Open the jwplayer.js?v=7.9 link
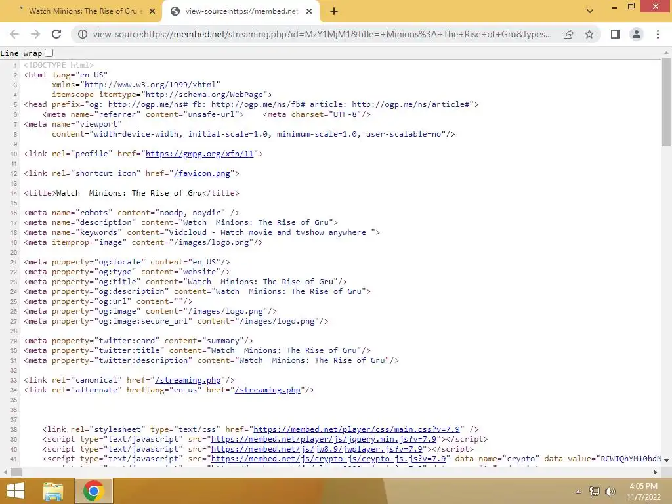672x504 pixels. (x=317, y=449)
